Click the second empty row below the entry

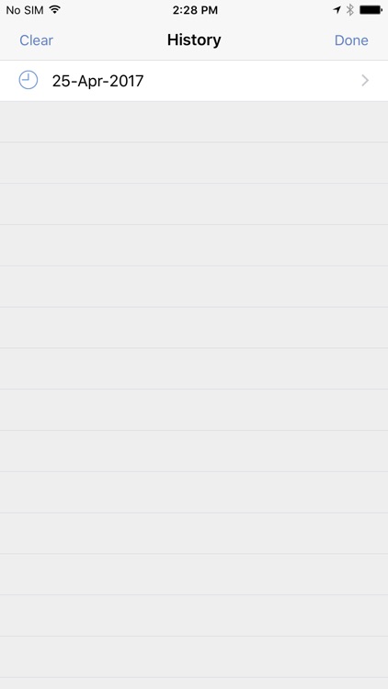click(194, 163)
